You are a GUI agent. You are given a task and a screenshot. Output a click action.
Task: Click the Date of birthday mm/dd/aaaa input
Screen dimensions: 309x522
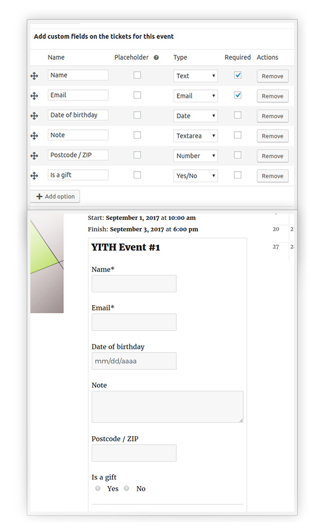tap(134, 361)
